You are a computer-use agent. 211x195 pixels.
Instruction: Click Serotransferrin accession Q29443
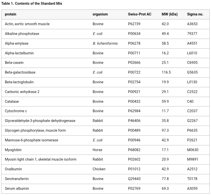click(134, 179)
